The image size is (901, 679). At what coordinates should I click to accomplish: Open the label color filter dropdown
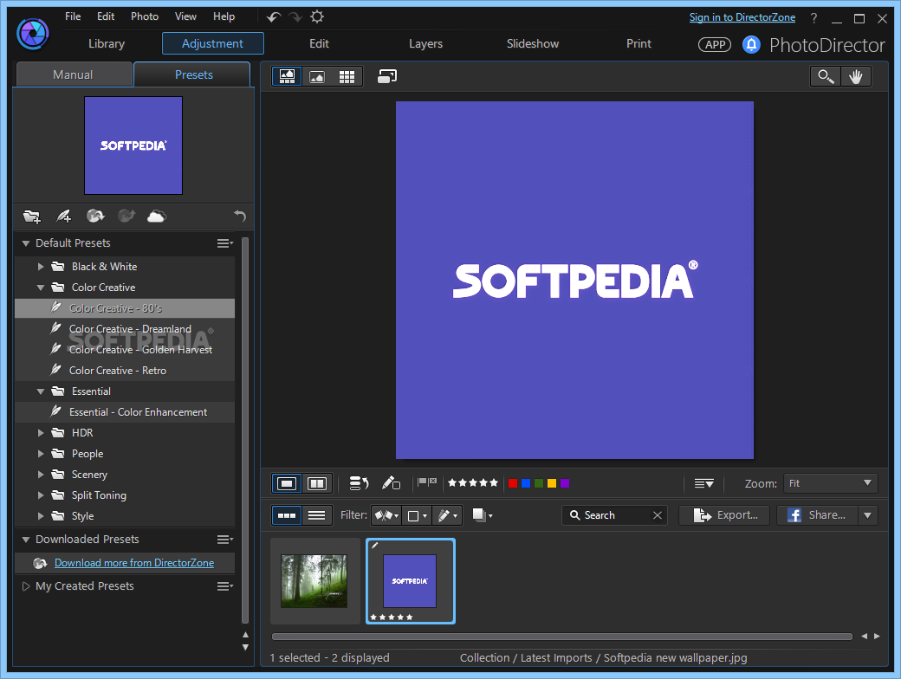point(417,515)
